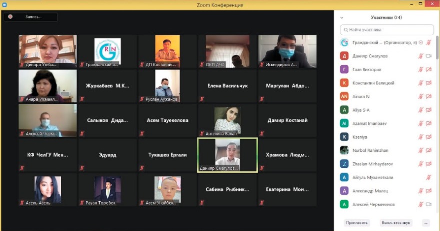
Task: Click the Zoom logo in the title bar
Action: [x=4, y=4]
